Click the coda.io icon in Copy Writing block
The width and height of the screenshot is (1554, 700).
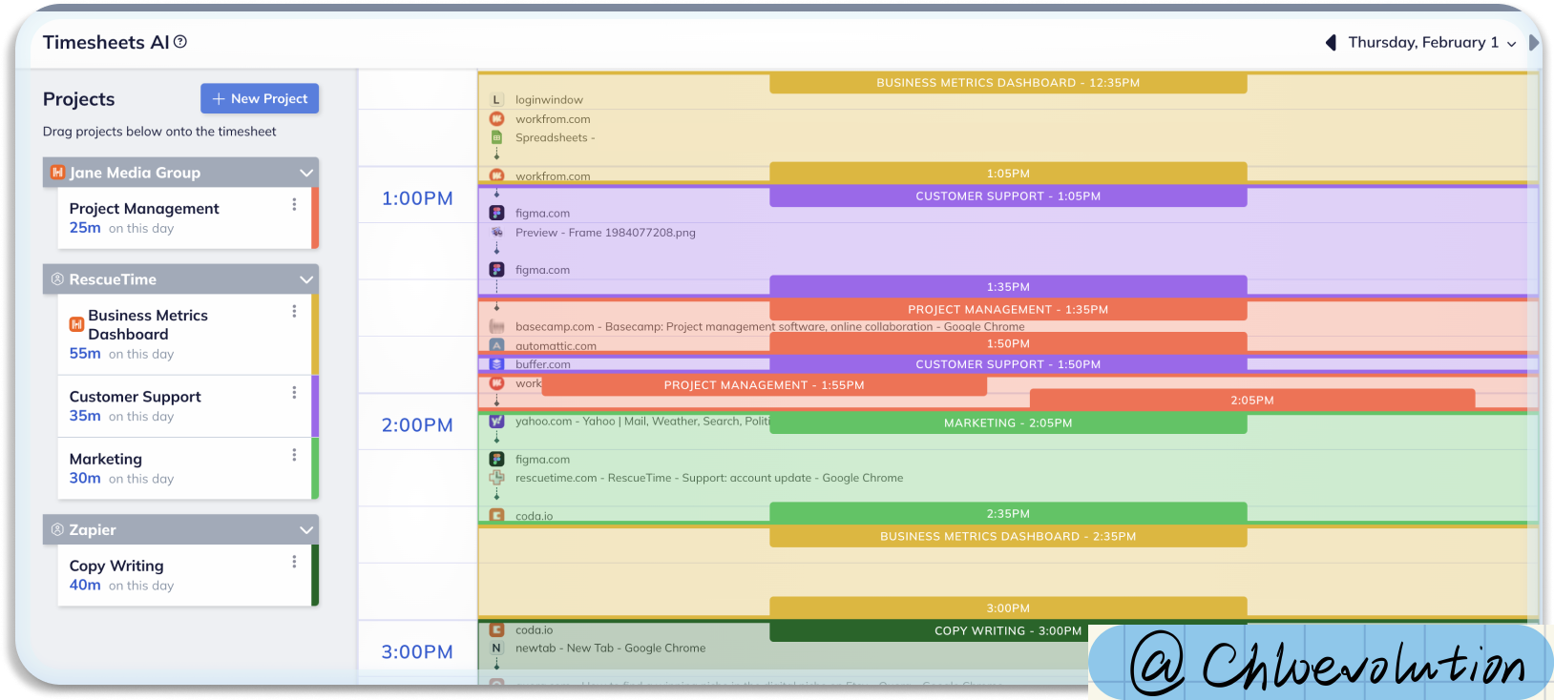coord(496,629)
